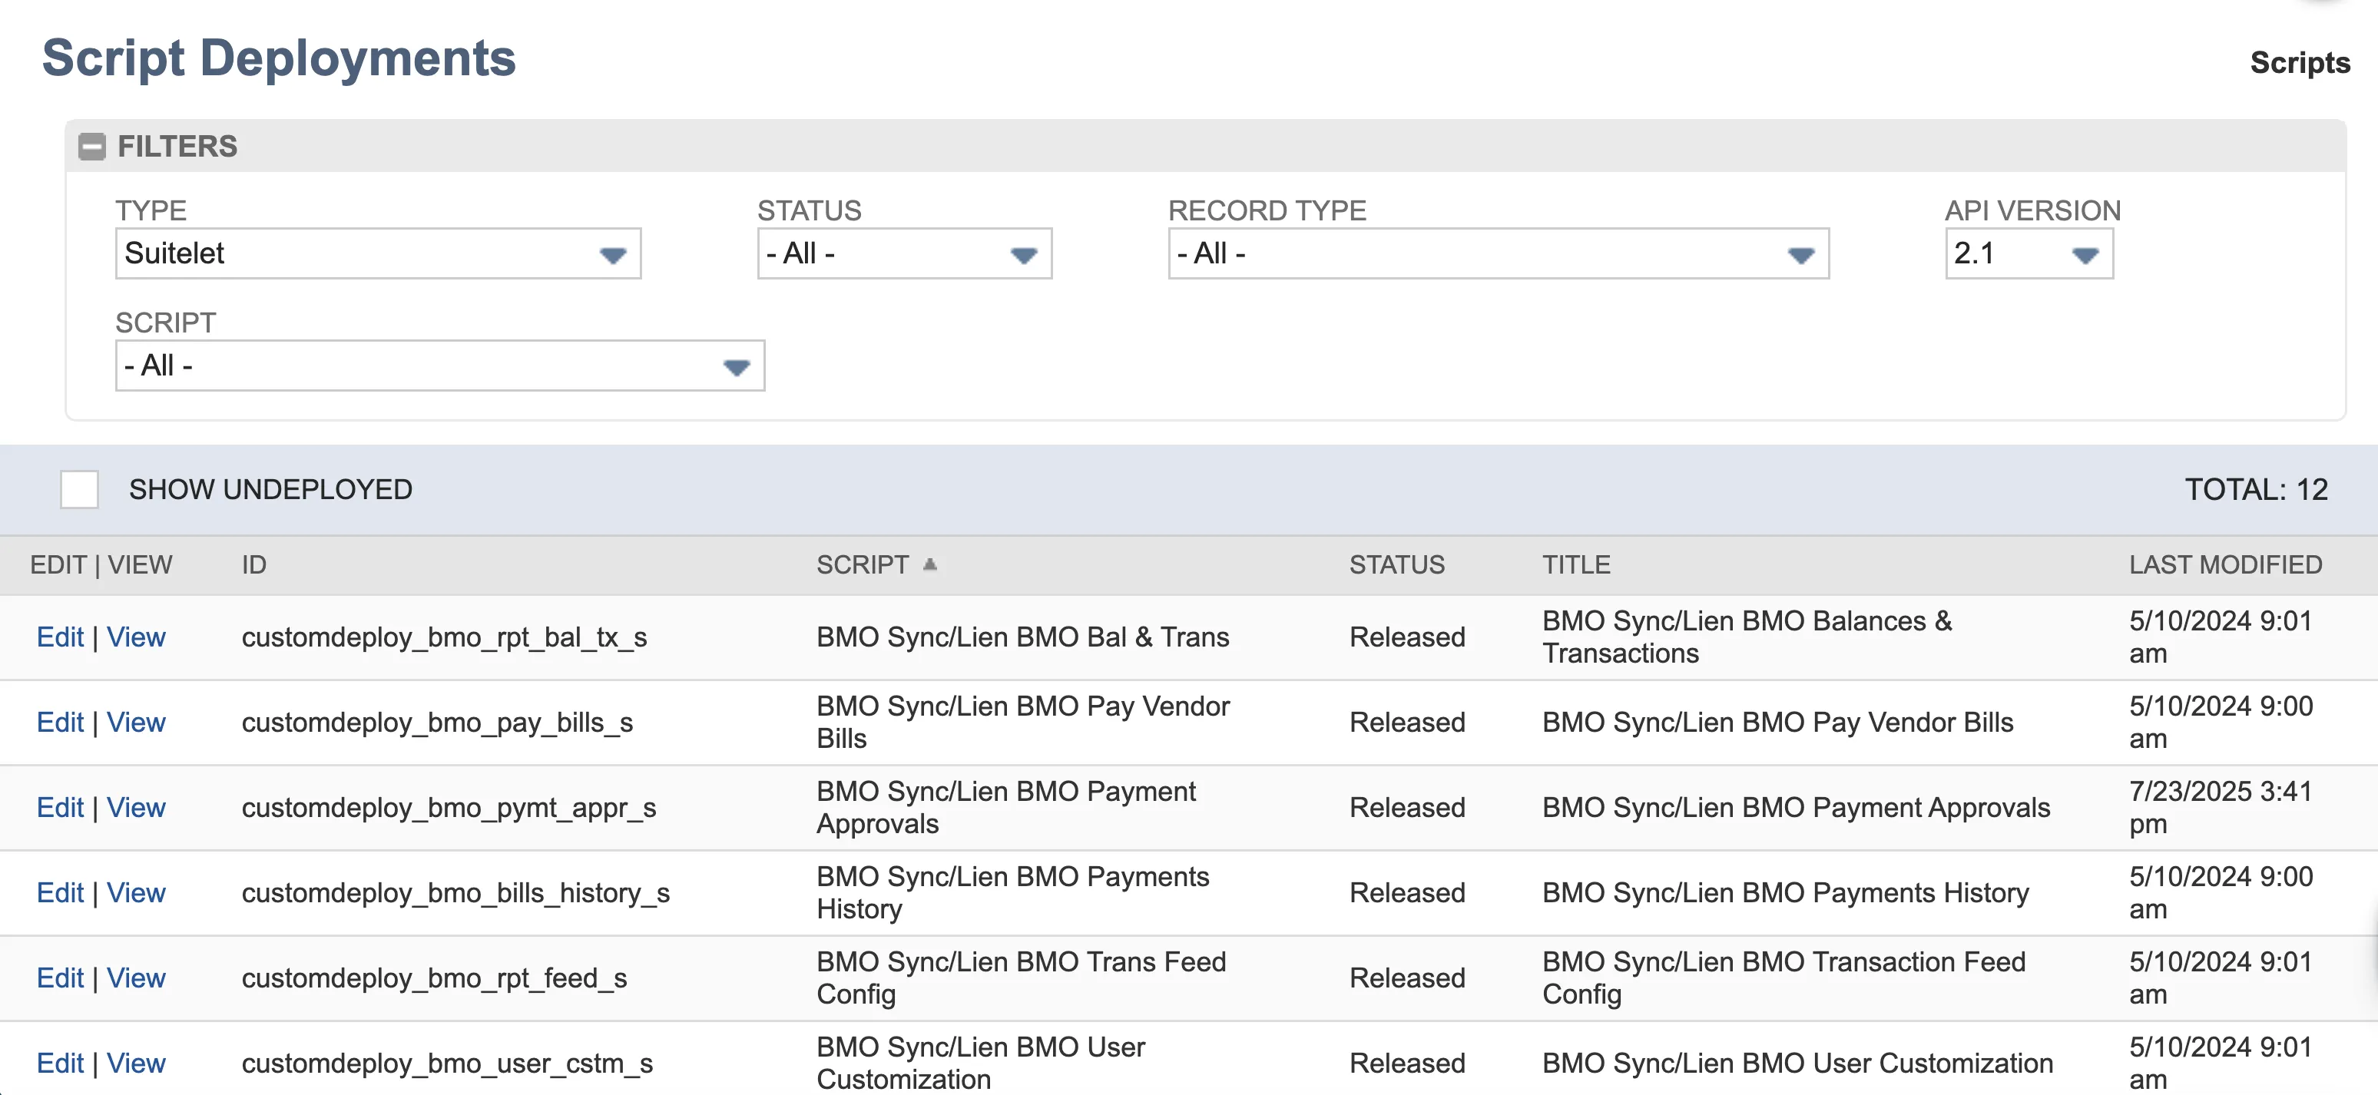Image resolution: width=2378 pixels, height=1095 pixels.
Task: Open the TYPE dropdown showing Suitelet
Action: pos(378,254)
